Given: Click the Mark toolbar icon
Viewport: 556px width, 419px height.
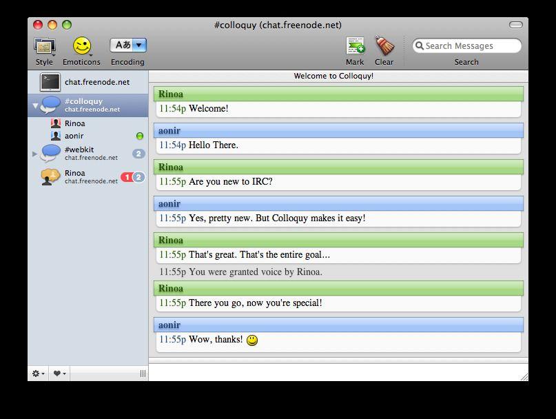Looking at the screenshot, I should click(x=356, y=45).
